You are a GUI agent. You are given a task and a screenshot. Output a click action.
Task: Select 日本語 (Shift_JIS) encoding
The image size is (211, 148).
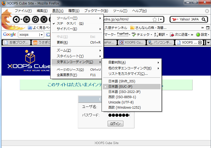(132, 81)
